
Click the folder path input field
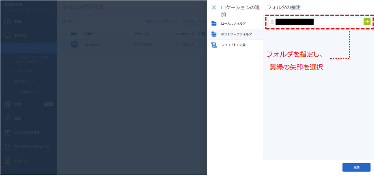point(316,21)
